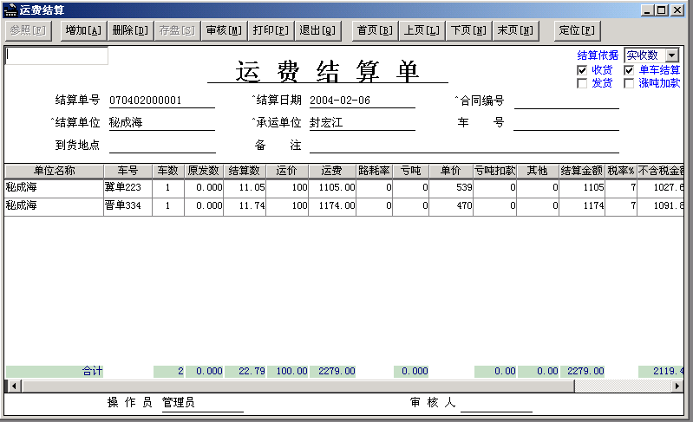Open the 定位[F] locate button
The image size is (693, 422).
[577, 30]
